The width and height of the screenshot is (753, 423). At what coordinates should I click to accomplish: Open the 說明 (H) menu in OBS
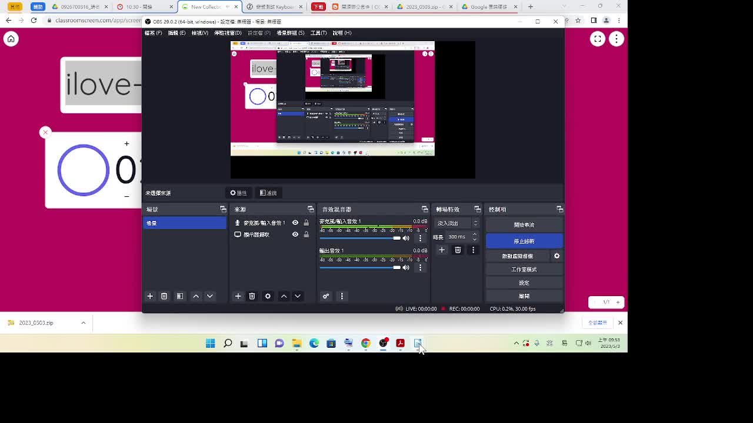tap(342, 33)
